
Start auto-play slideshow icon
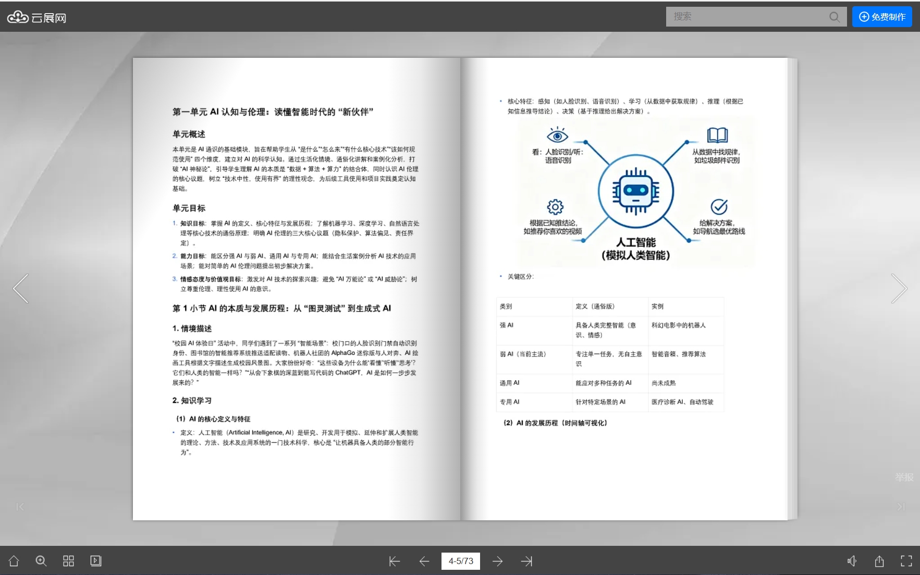tap(96, 561)
